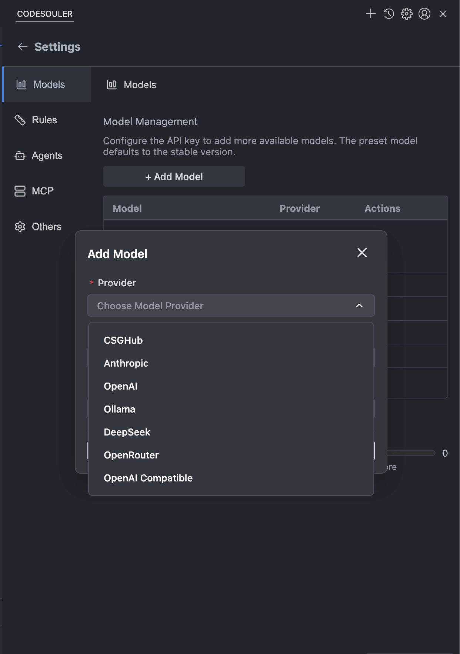Click the user account profile icon
This screenshot has height=654, width=460.
424,14
